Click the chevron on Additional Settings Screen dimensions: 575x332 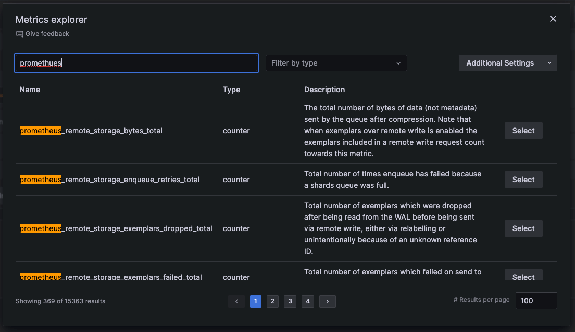click(550, 62)
